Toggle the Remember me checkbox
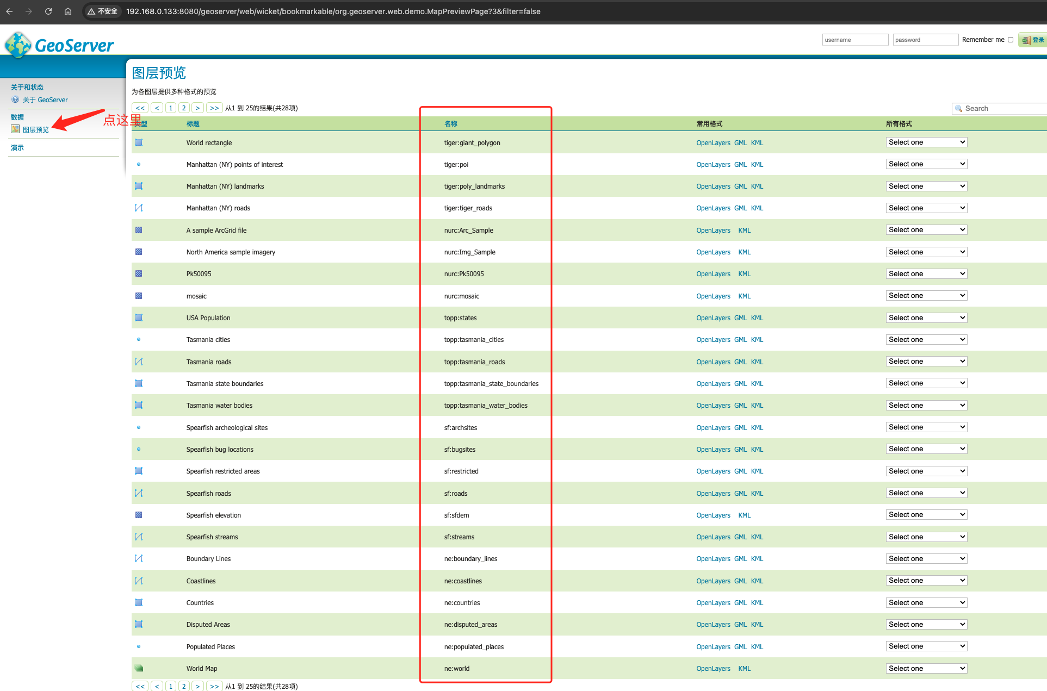1047x691 pixels. [1011, 40]
